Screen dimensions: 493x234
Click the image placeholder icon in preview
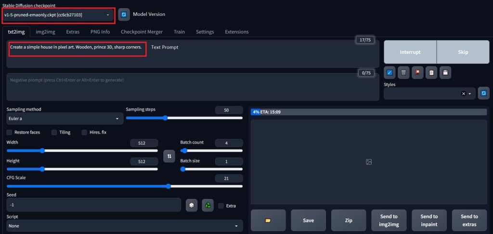[369, 162]
